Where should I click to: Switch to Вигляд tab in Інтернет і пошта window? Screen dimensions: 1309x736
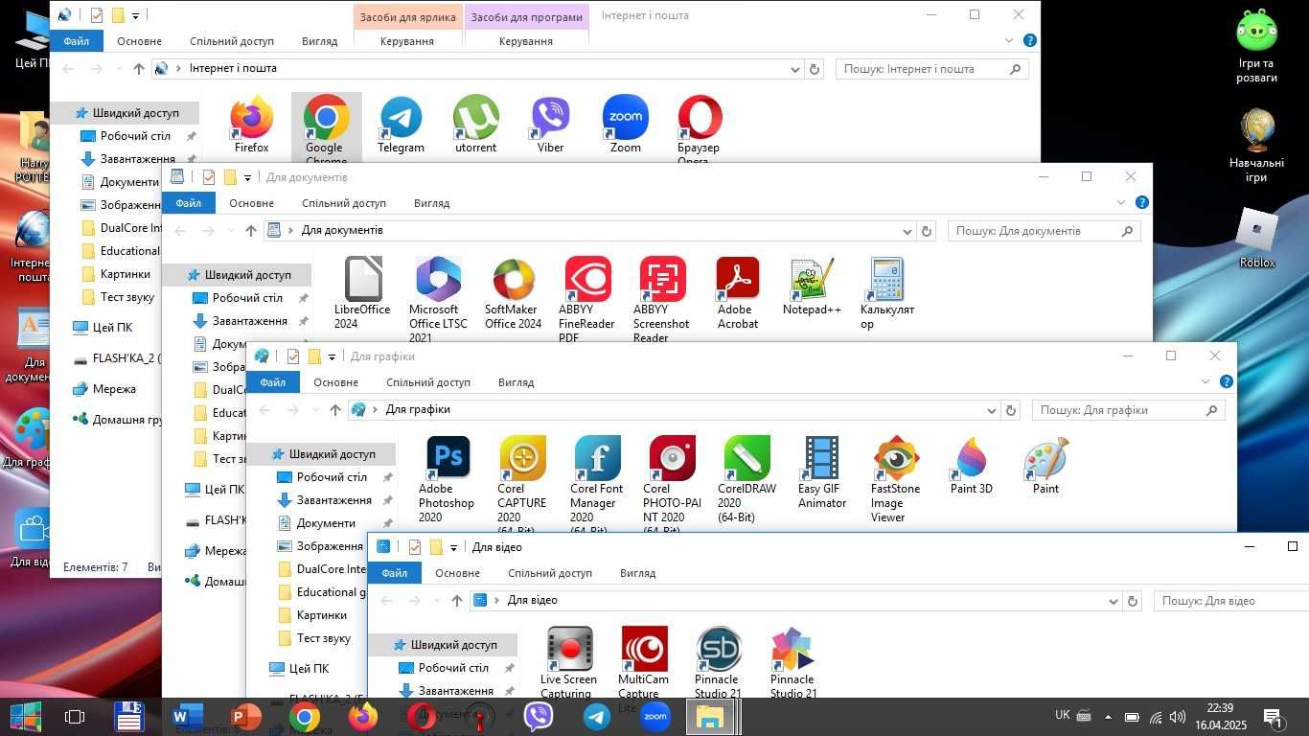click(x=319, y=41)
